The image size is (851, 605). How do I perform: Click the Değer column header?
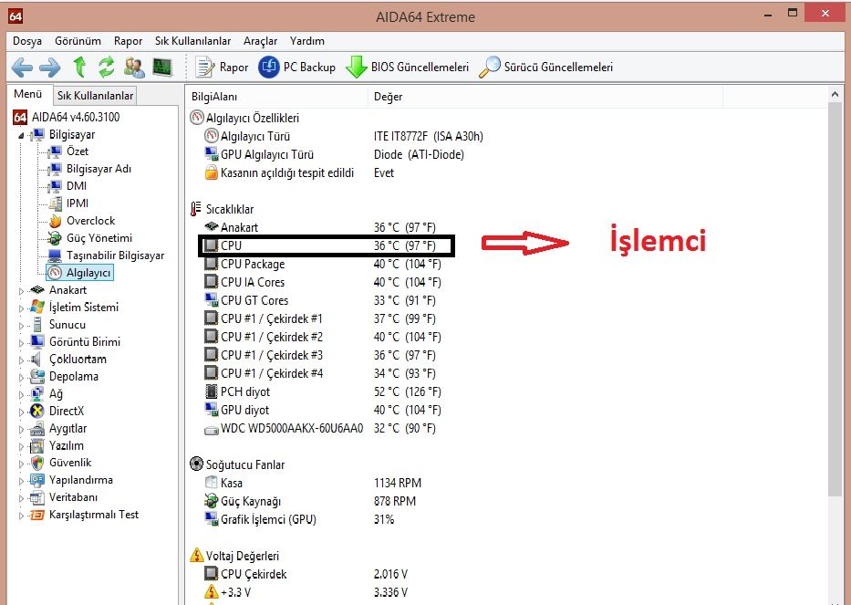coord(545,97)
